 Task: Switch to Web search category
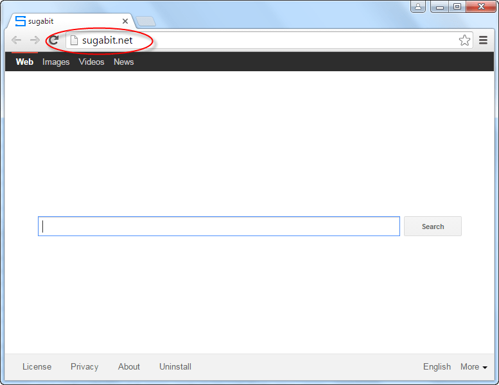pyautogui.click(x=24, y=62)
